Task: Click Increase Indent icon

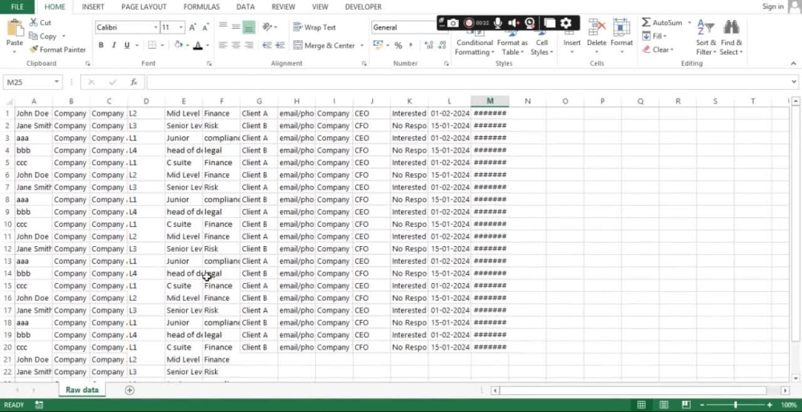Action: [x=280, y=45]
